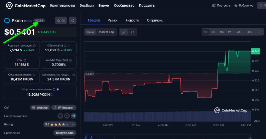Open Pkoin GitHub repository icon
266x139 pixels.
click(x=67, y=116)
